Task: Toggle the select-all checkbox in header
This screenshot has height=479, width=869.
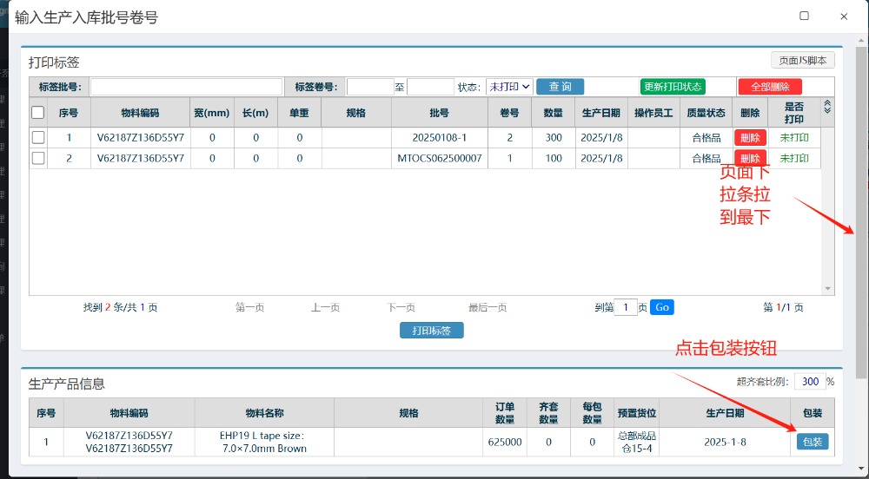Action: tap(38, 112)
